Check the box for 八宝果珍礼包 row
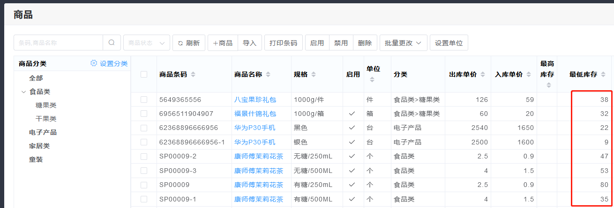Image resolution: width=614 pixels, height=208 pixels. [144, 100]
